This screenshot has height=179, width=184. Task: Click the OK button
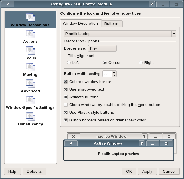[129, 172]
